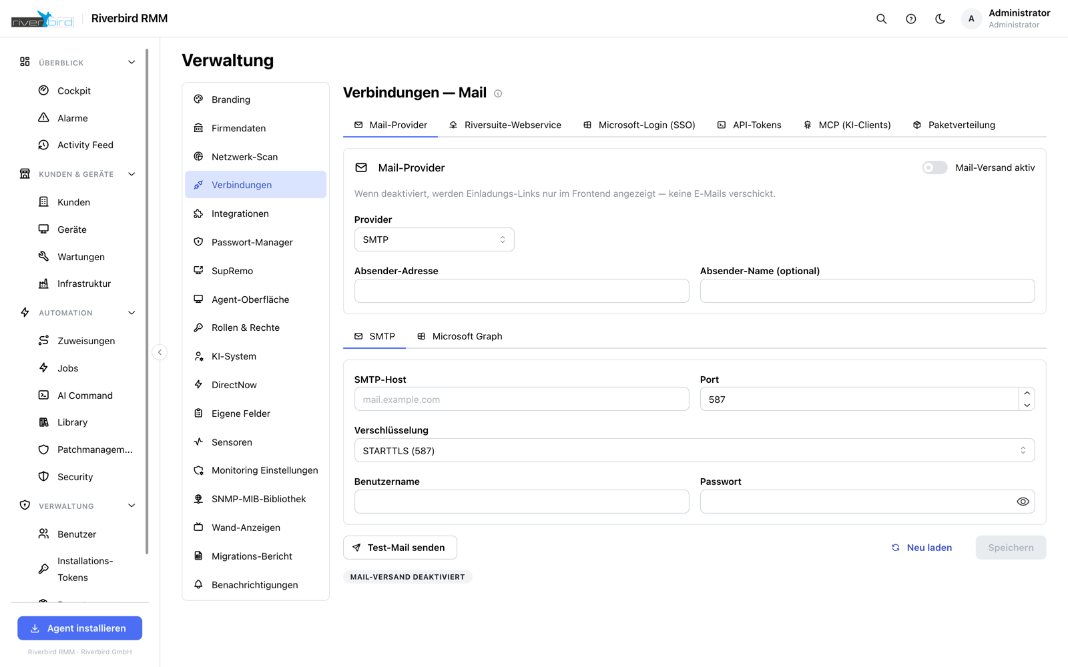Open the Provider SMTP dropdown
This screenshot has width=1068, height=667.
(x=434, y=239)
